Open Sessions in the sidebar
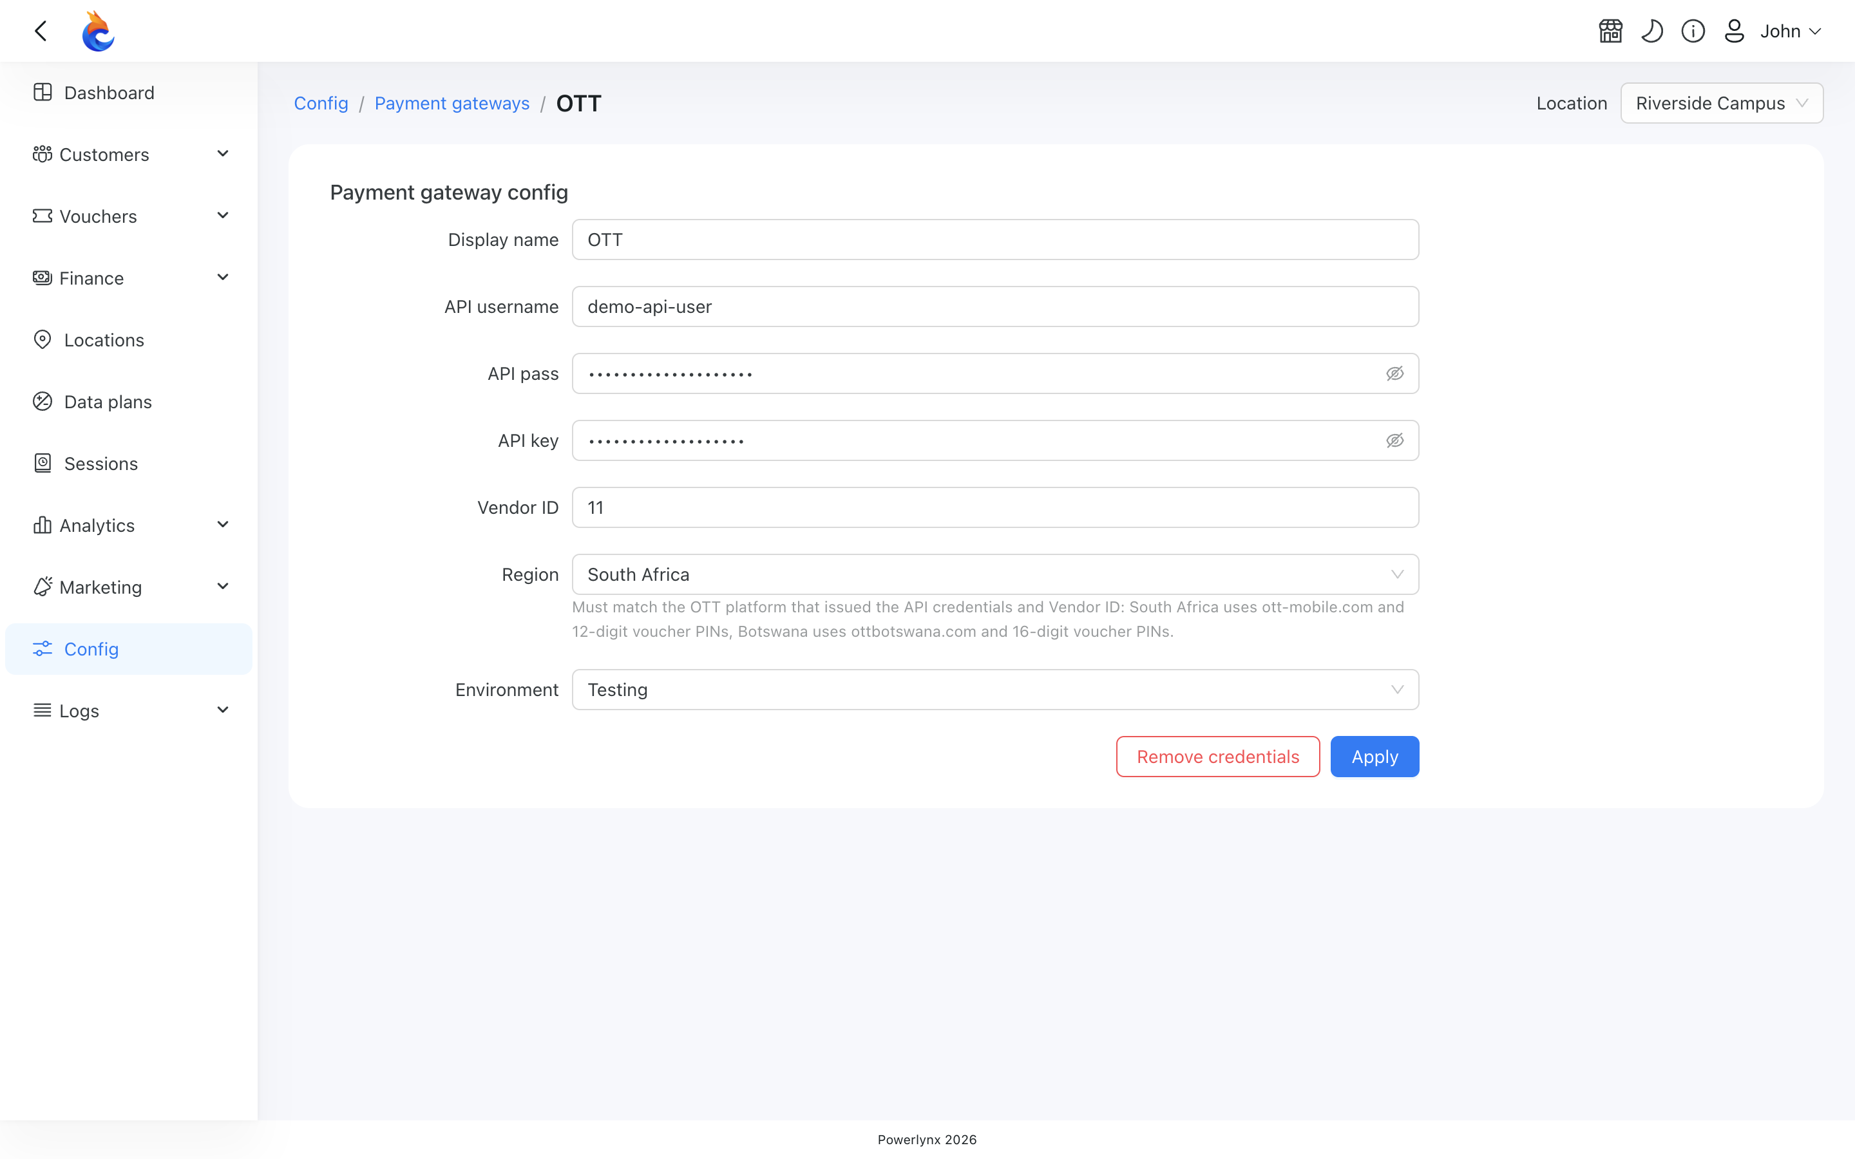The image size is (1855, 1159). click(129, 463)
